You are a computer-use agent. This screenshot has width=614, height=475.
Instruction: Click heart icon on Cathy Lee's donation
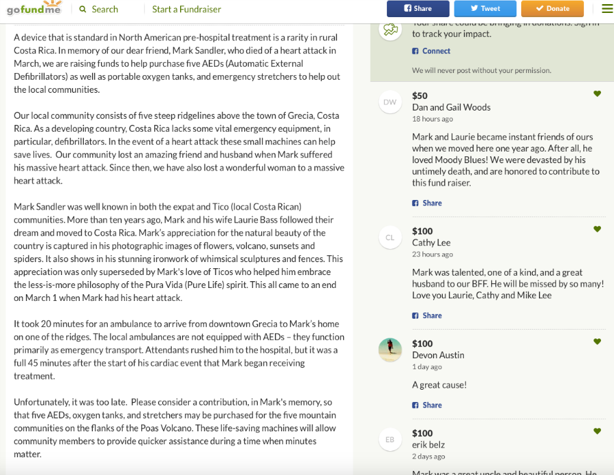pos(597,229)
